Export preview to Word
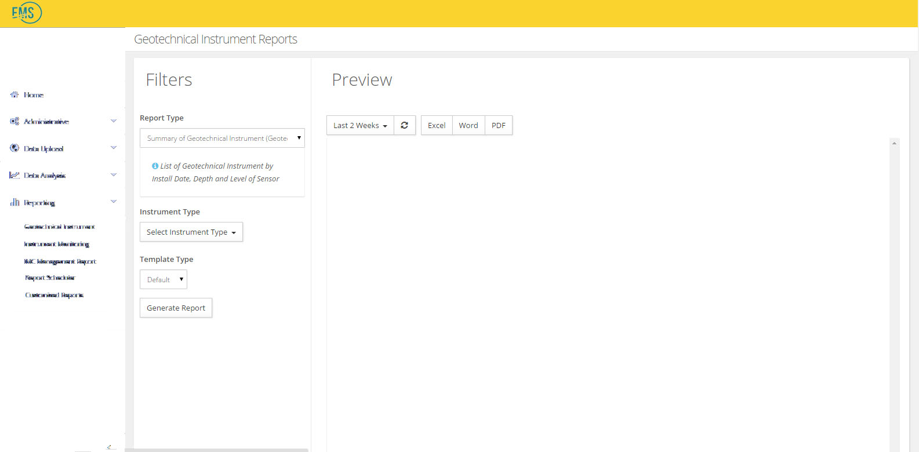 tap(468, 125)
